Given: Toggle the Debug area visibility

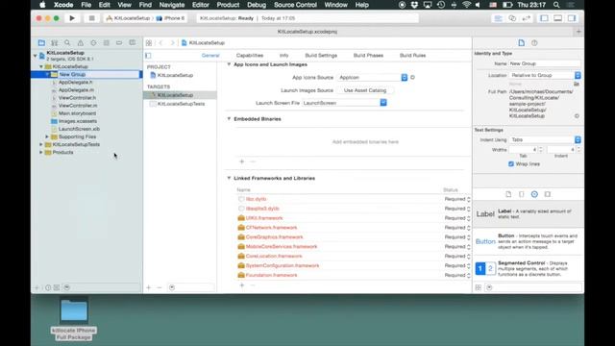Looking at the screenshot, I should tap(557, 18).
